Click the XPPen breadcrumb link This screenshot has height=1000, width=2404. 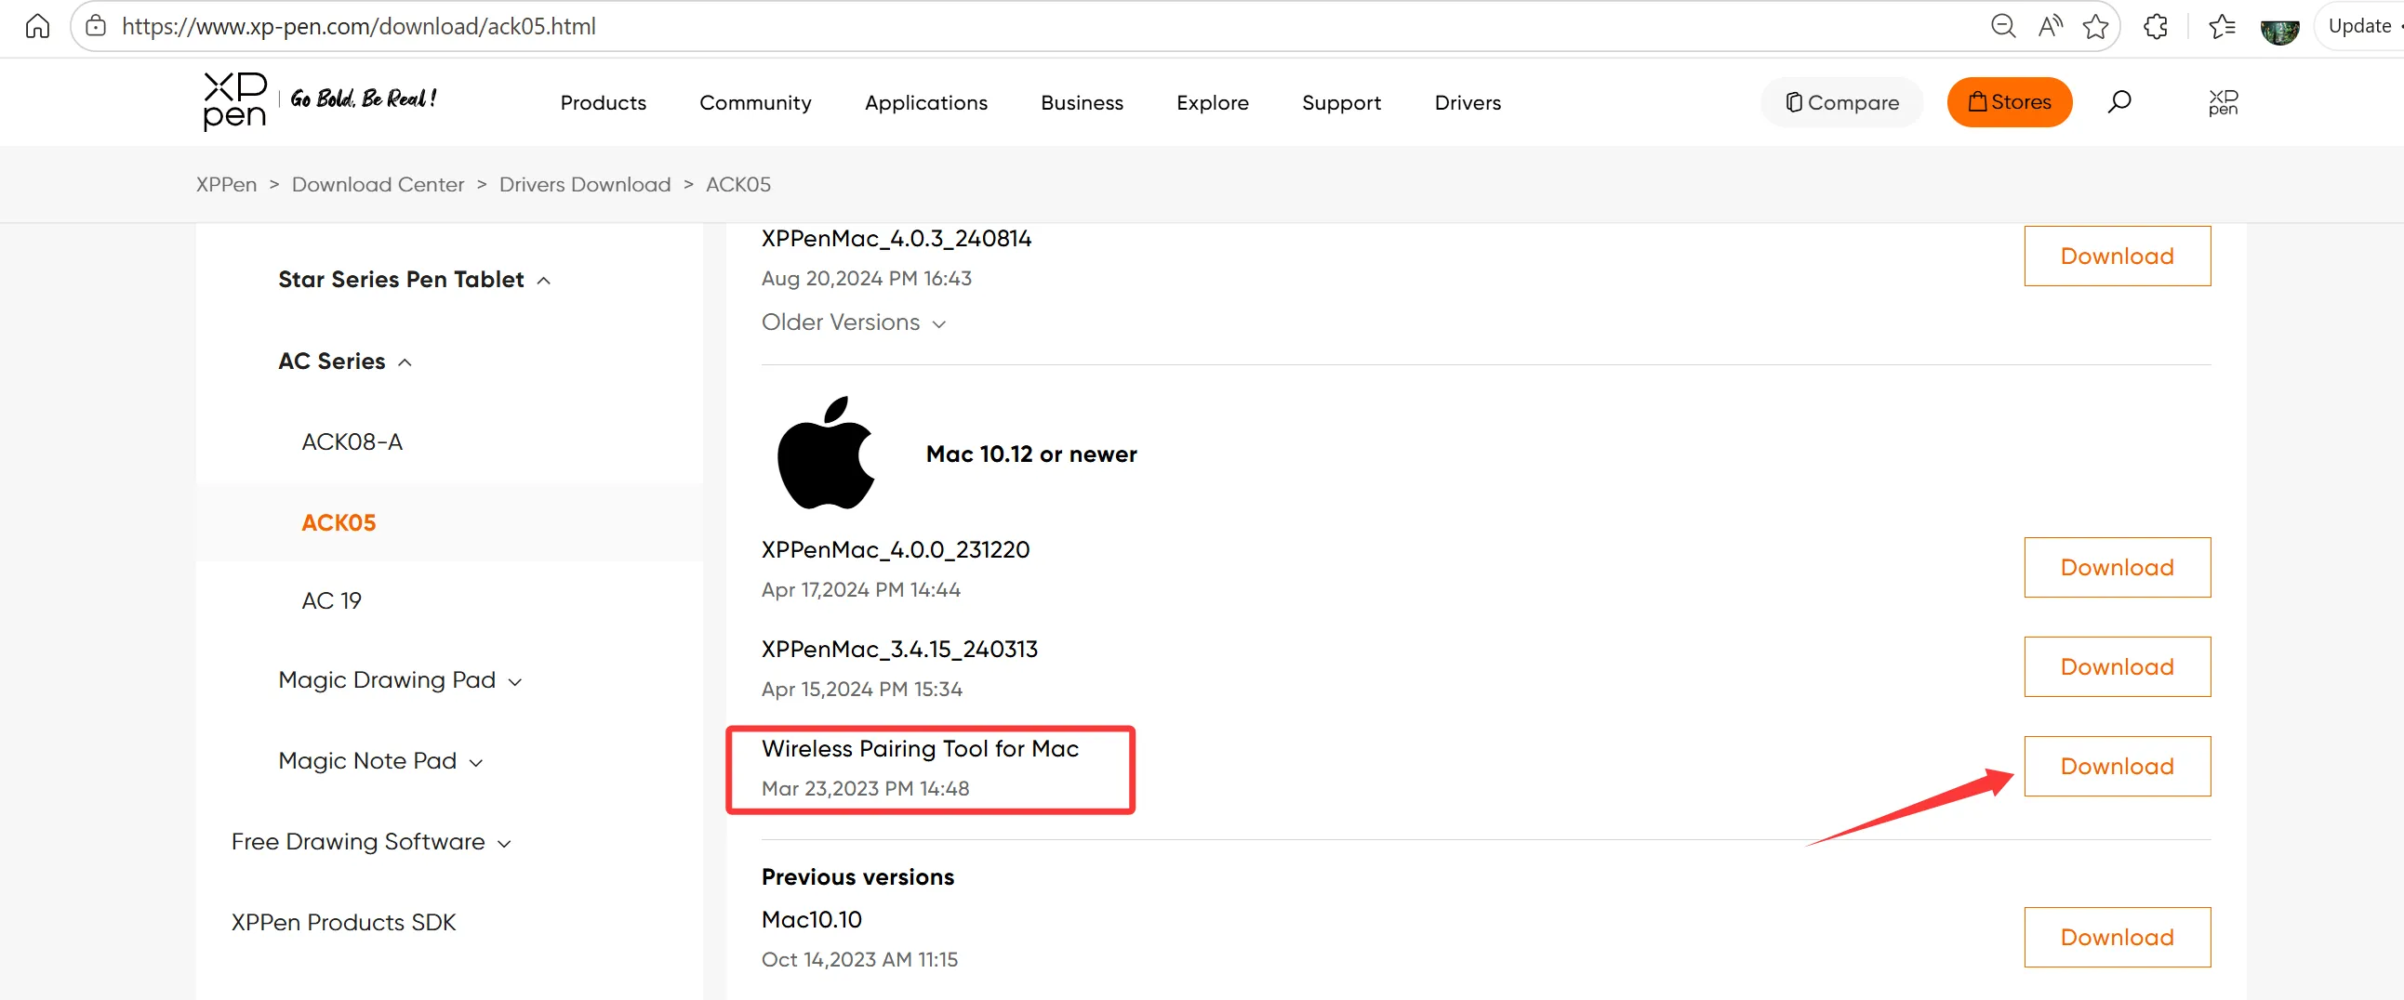tap(226, 184)
